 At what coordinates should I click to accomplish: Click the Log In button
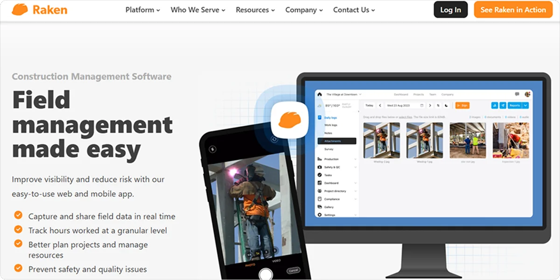[450, 10]
